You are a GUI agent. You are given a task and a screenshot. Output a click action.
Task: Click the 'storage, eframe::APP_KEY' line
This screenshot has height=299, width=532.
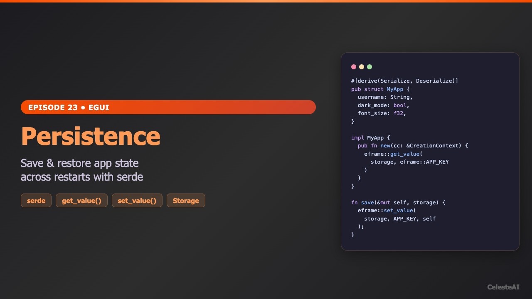coord(410,162)
